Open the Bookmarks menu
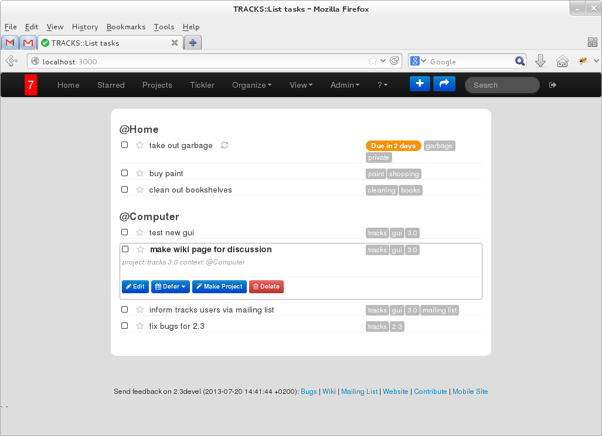Viewport: 602px width, 436px height. pos(127,27)
